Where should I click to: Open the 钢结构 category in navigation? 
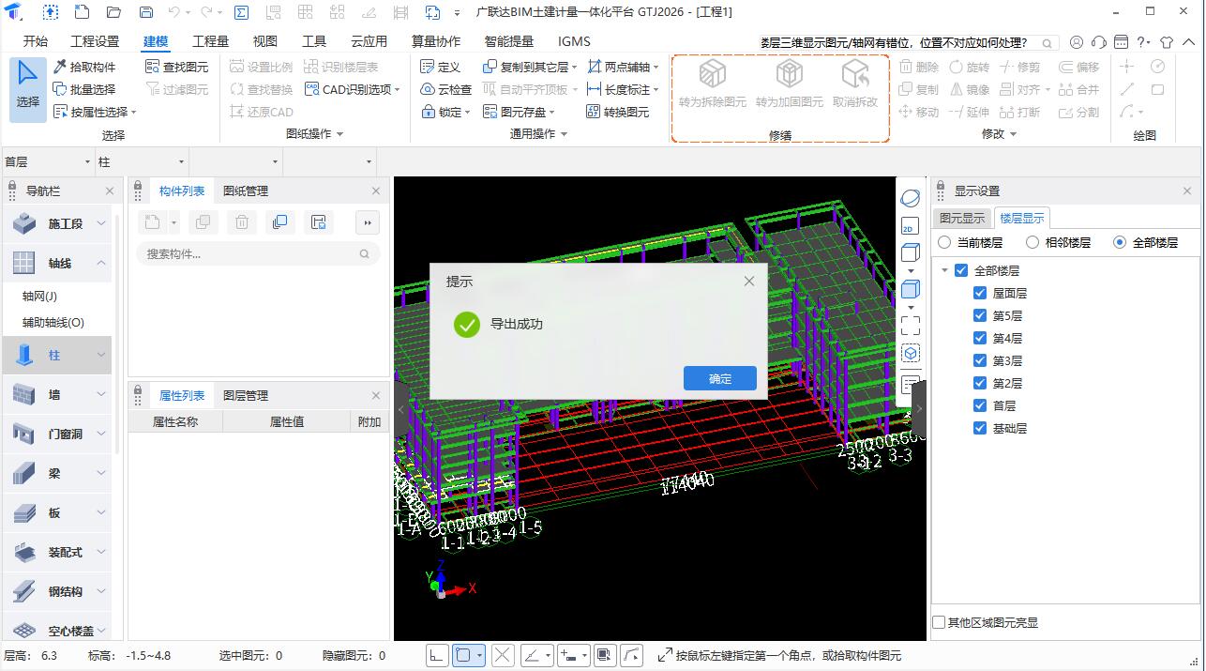[58, 591]
